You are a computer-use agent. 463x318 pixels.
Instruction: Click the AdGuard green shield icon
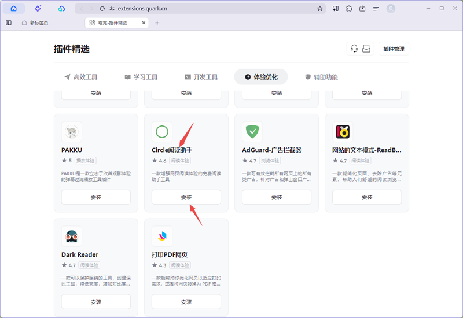pyautogui.click(x=252, y=132)
